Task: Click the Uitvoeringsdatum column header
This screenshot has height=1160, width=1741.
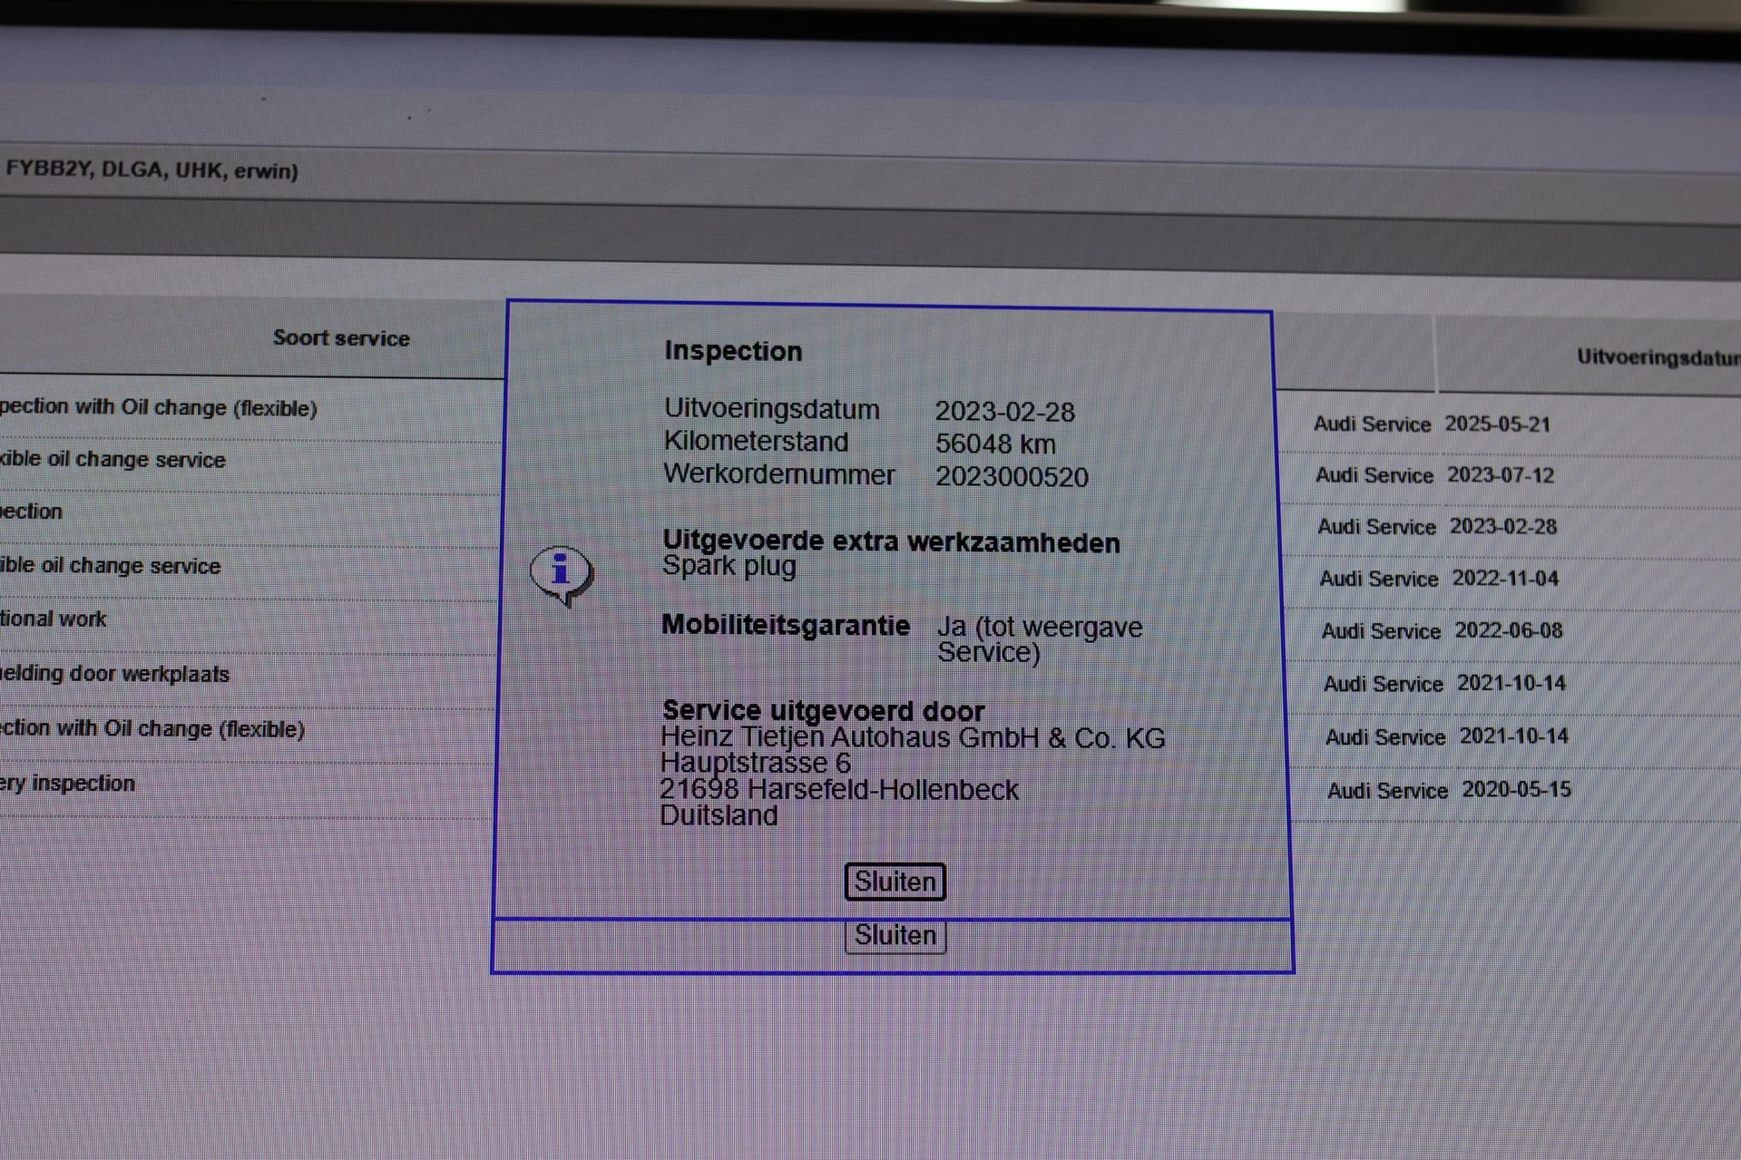Action: click(1657, 357)
